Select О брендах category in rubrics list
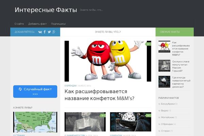Viewport: 204px width, 136px height. [167, 124]
